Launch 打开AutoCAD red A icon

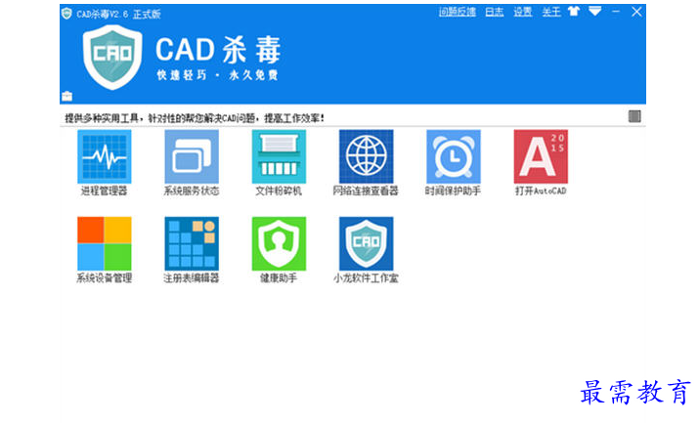(x=541, y=156)
